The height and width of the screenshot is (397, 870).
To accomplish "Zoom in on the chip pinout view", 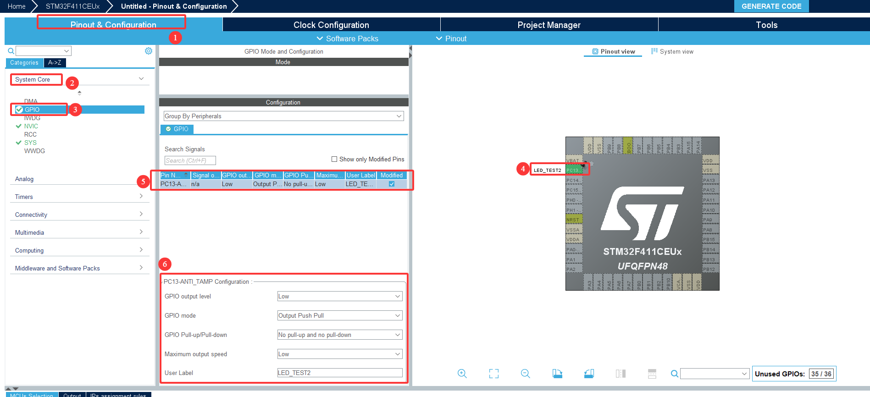I will pos(462,374).
